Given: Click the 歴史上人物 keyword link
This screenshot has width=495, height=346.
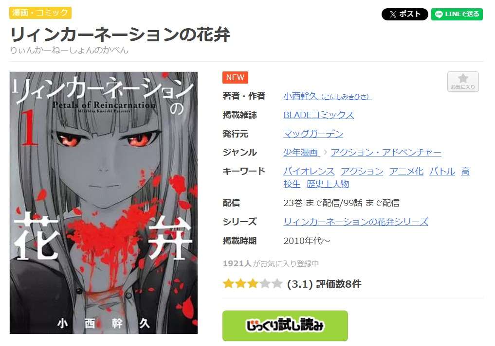Looking at the screenshot, I should click(328, 184).
